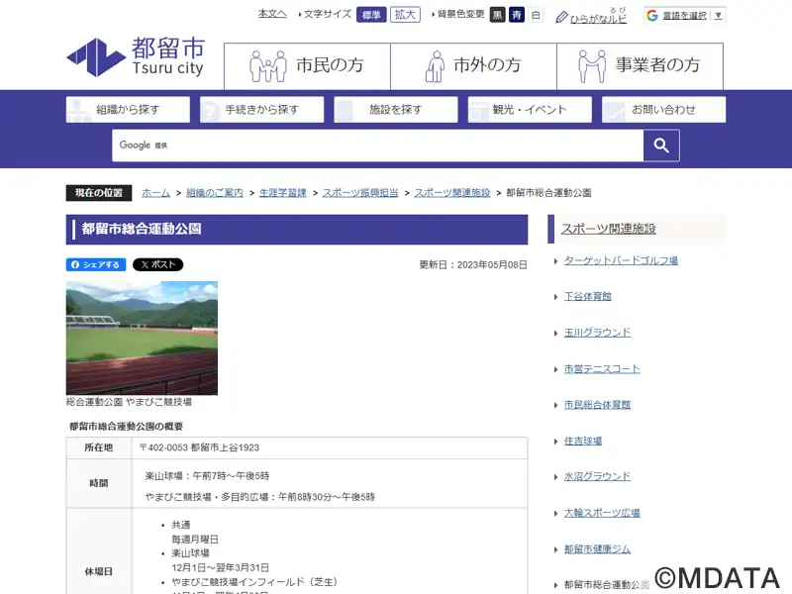Viewport: 792px width, 594px height.
Task: Switch background color to 青
Action: coord(516,15)
